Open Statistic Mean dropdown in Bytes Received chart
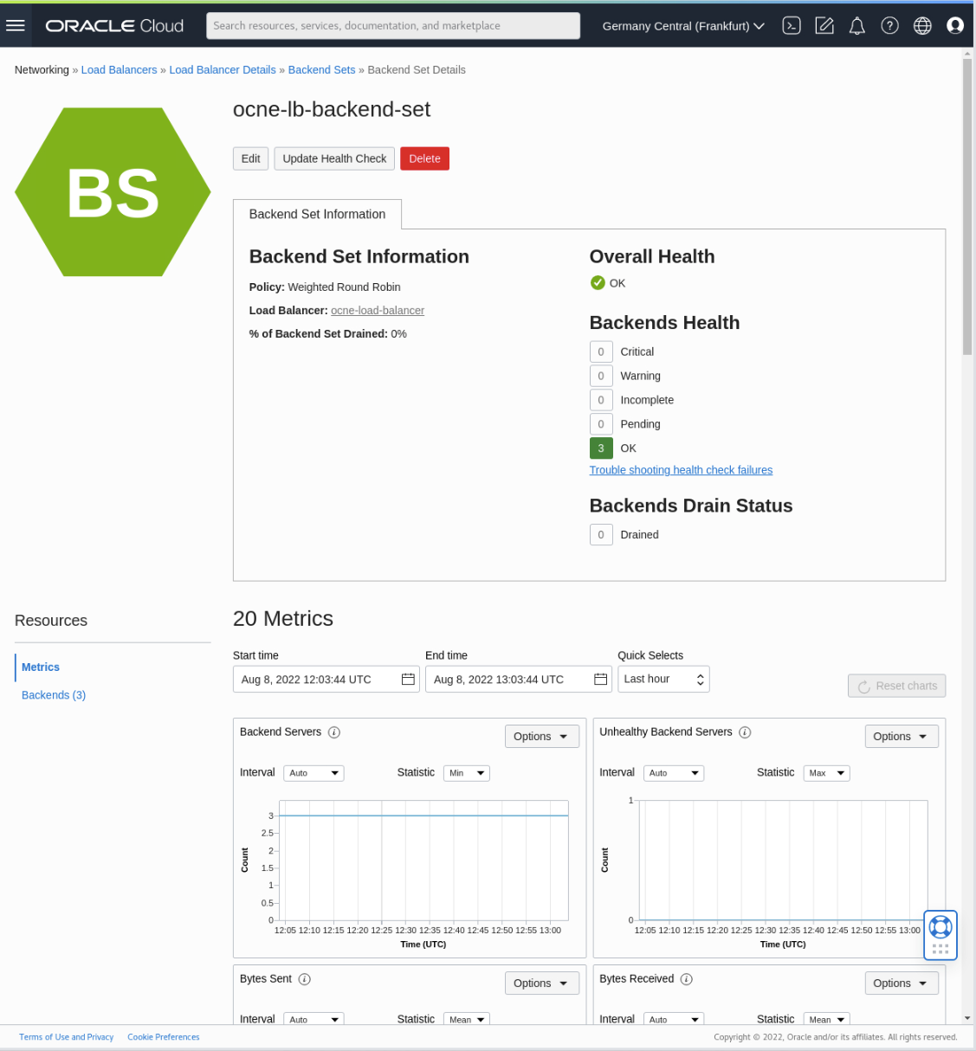The height and width of the screenshot is (1051, 976). pyautogui.click(x=826, y=1019)
